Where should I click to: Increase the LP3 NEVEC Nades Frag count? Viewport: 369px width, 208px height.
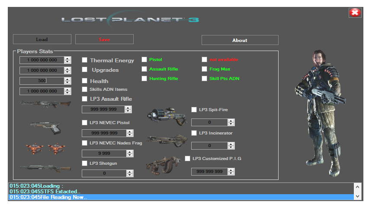(x=129, y=151)
